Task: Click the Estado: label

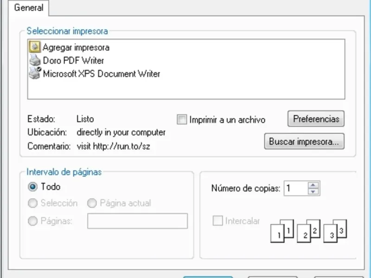Action: coord(41,119)
